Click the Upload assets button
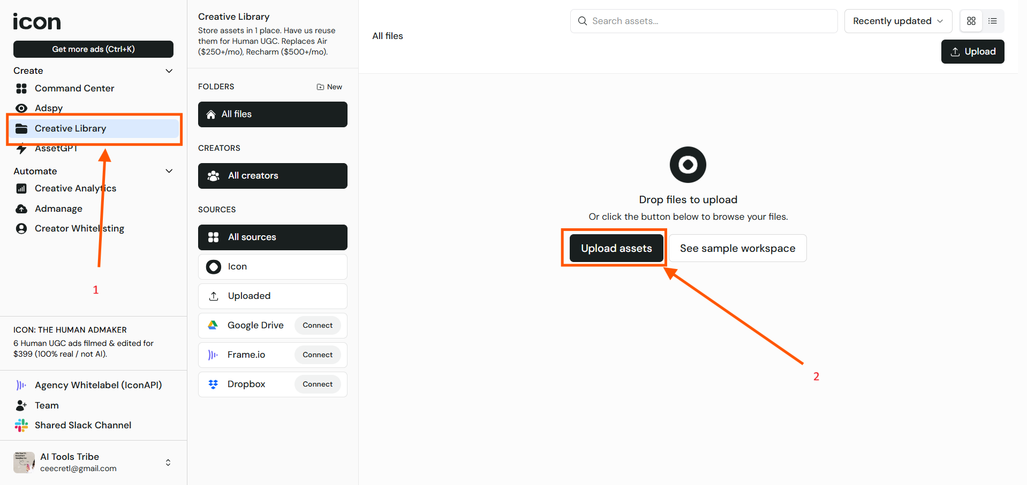The image size is (1027, 485). click(x=616, y=248)
